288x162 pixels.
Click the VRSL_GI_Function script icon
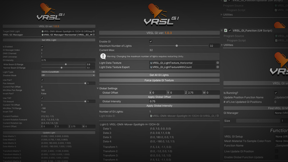click(226, 30)
